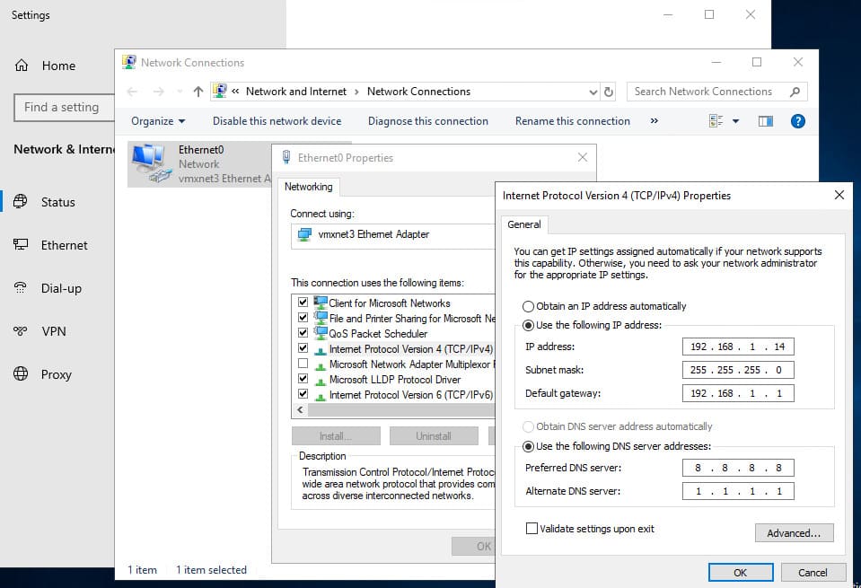The height and width of the screenshot is (588, 861).
Task: Open the Status page in Settings sidebar
Action: click(57, 202)
